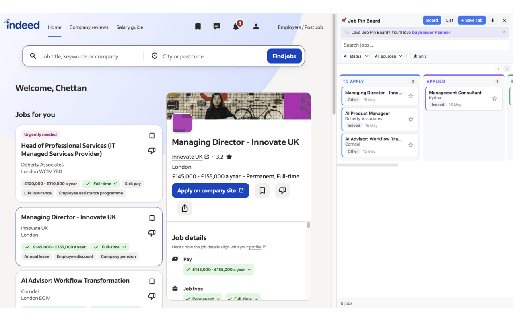Star the Managing Director pinned job
Image resolution: width=515 pixels, height=322 pixels.
pyautogui.click(x=411, y=96)
